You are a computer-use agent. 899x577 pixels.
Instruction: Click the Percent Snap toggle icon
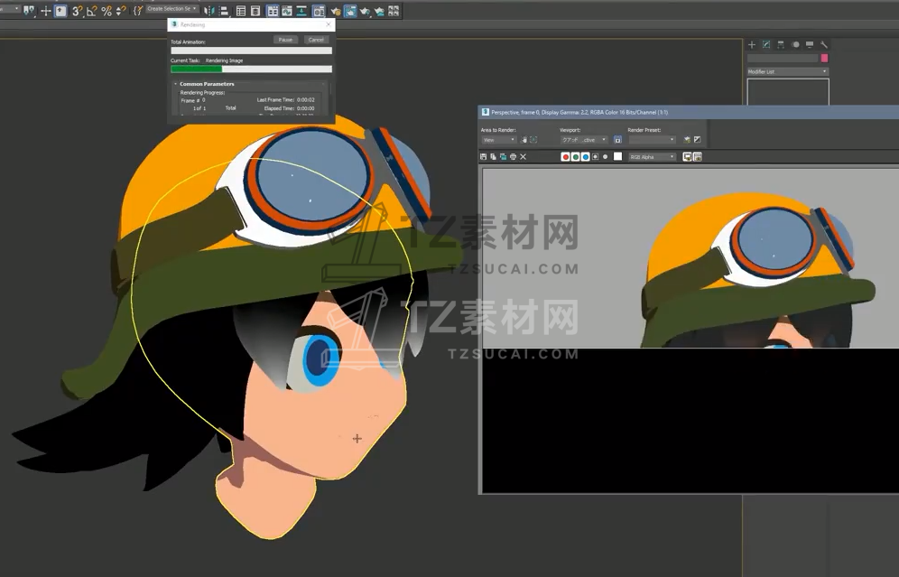click(107, 11)
